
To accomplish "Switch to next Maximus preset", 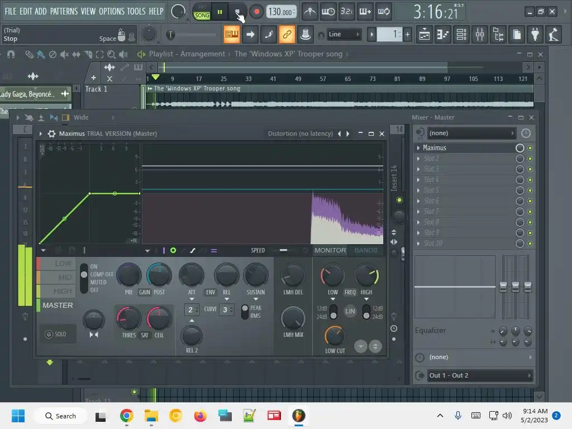I will (348, 134).
